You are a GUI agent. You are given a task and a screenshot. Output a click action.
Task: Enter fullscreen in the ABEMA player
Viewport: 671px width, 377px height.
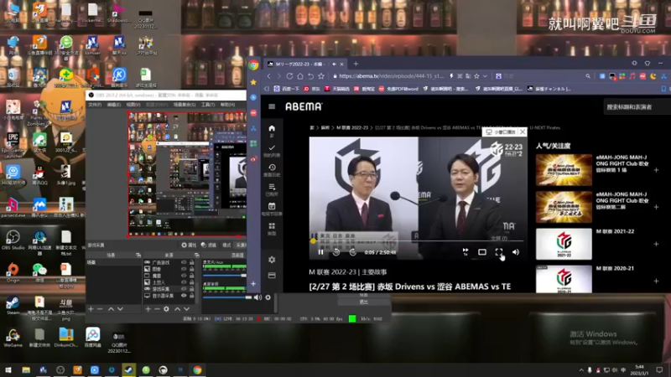click(499, 252)
